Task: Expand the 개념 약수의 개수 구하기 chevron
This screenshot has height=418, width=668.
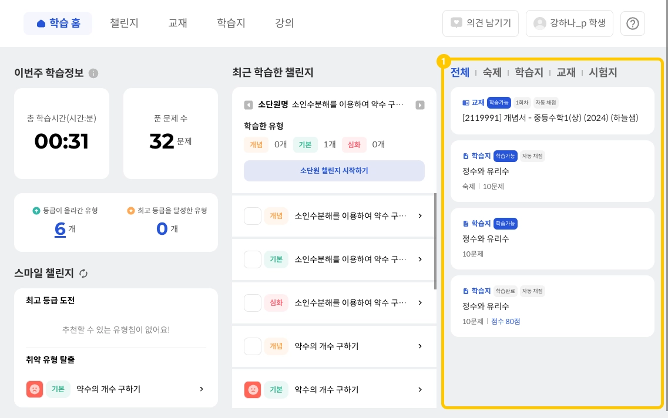Action: click(419, 346)
